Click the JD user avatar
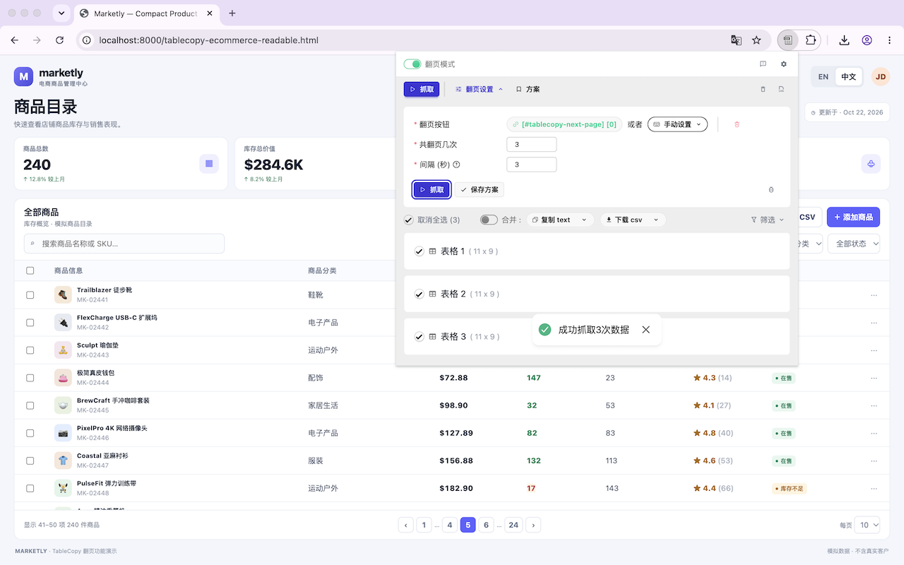Viewport: 904px width, 565px height. pyautogui.click(x=880, y=77)
